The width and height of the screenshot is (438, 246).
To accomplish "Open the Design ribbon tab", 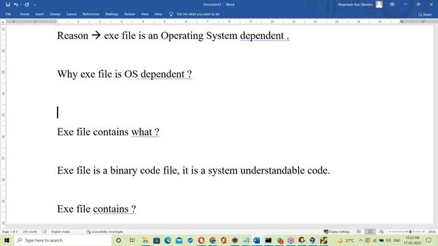I will (55, 14).
